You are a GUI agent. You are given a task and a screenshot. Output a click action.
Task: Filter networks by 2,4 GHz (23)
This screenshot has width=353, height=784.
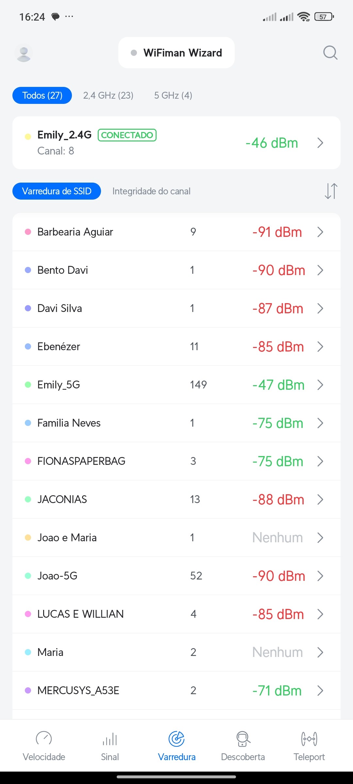(108, 95)
